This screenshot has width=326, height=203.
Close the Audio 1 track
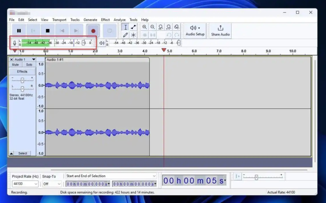[x=11, y=59]
